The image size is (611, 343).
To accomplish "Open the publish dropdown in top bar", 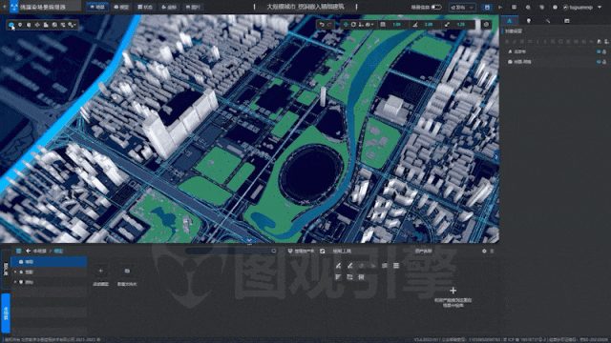I will coord(462,7).
